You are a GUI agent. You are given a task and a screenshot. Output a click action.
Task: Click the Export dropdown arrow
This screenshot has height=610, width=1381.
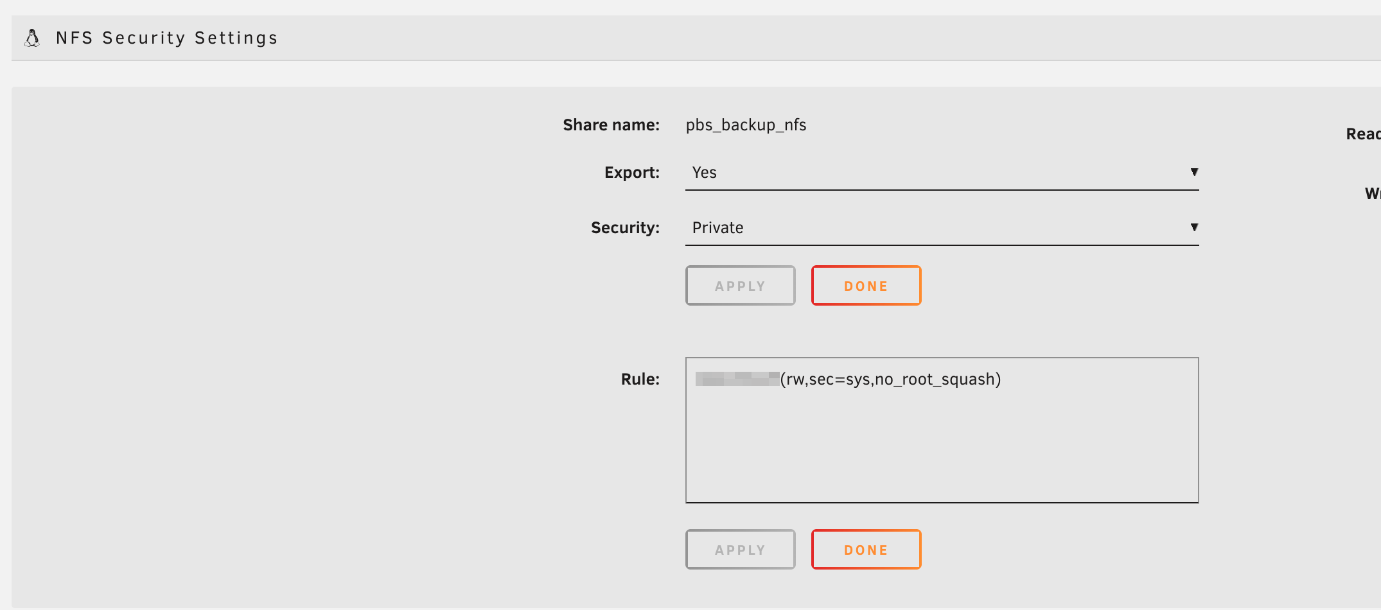click(x=1194, y=172)
